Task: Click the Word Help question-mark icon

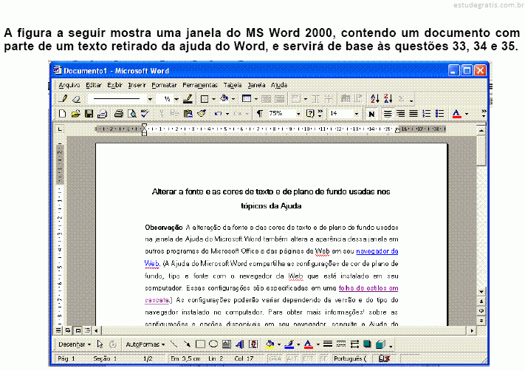Action: tap(310, 114)
